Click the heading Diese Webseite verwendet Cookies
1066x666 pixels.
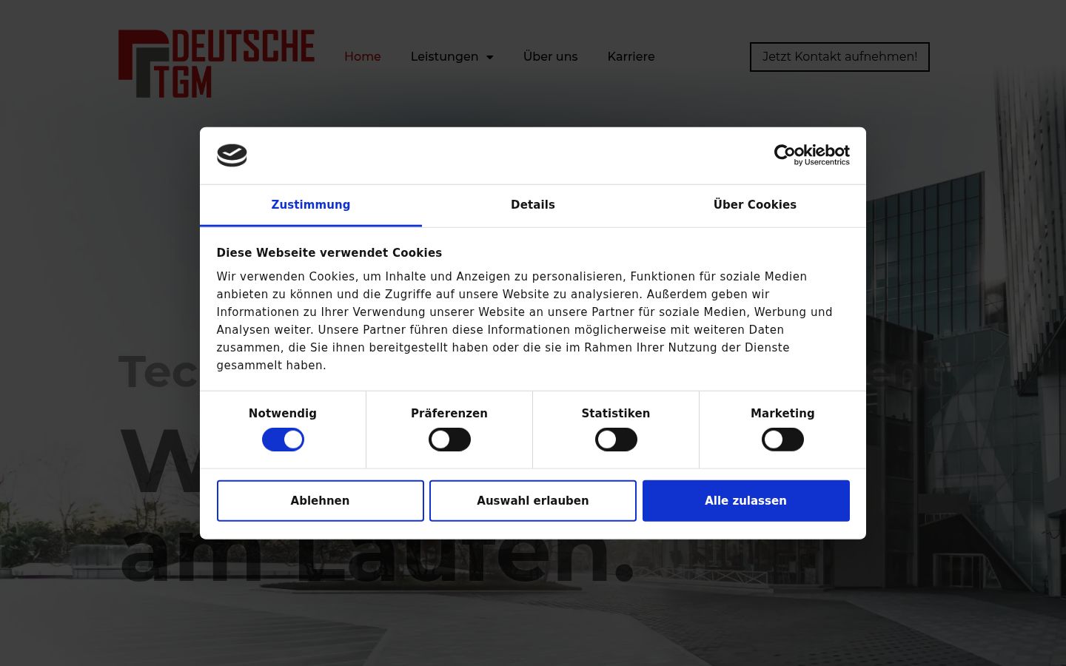(x=329, y=253)
